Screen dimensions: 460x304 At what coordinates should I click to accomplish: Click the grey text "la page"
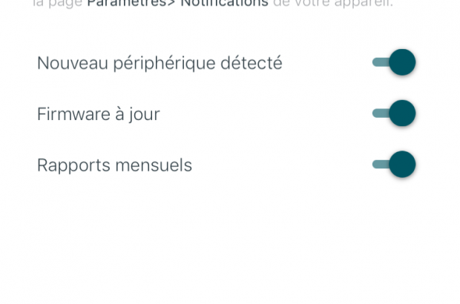[58, 4]
